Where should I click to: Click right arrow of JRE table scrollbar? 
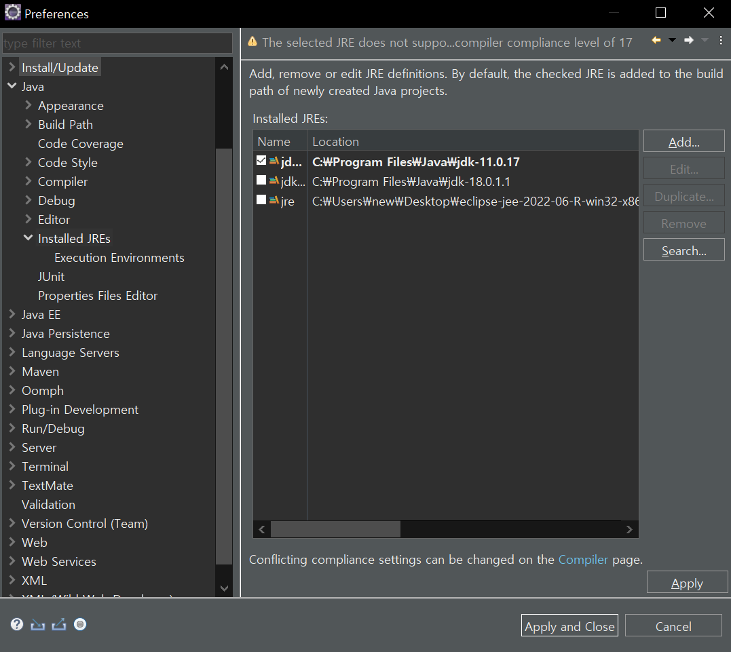pos(629,529)
